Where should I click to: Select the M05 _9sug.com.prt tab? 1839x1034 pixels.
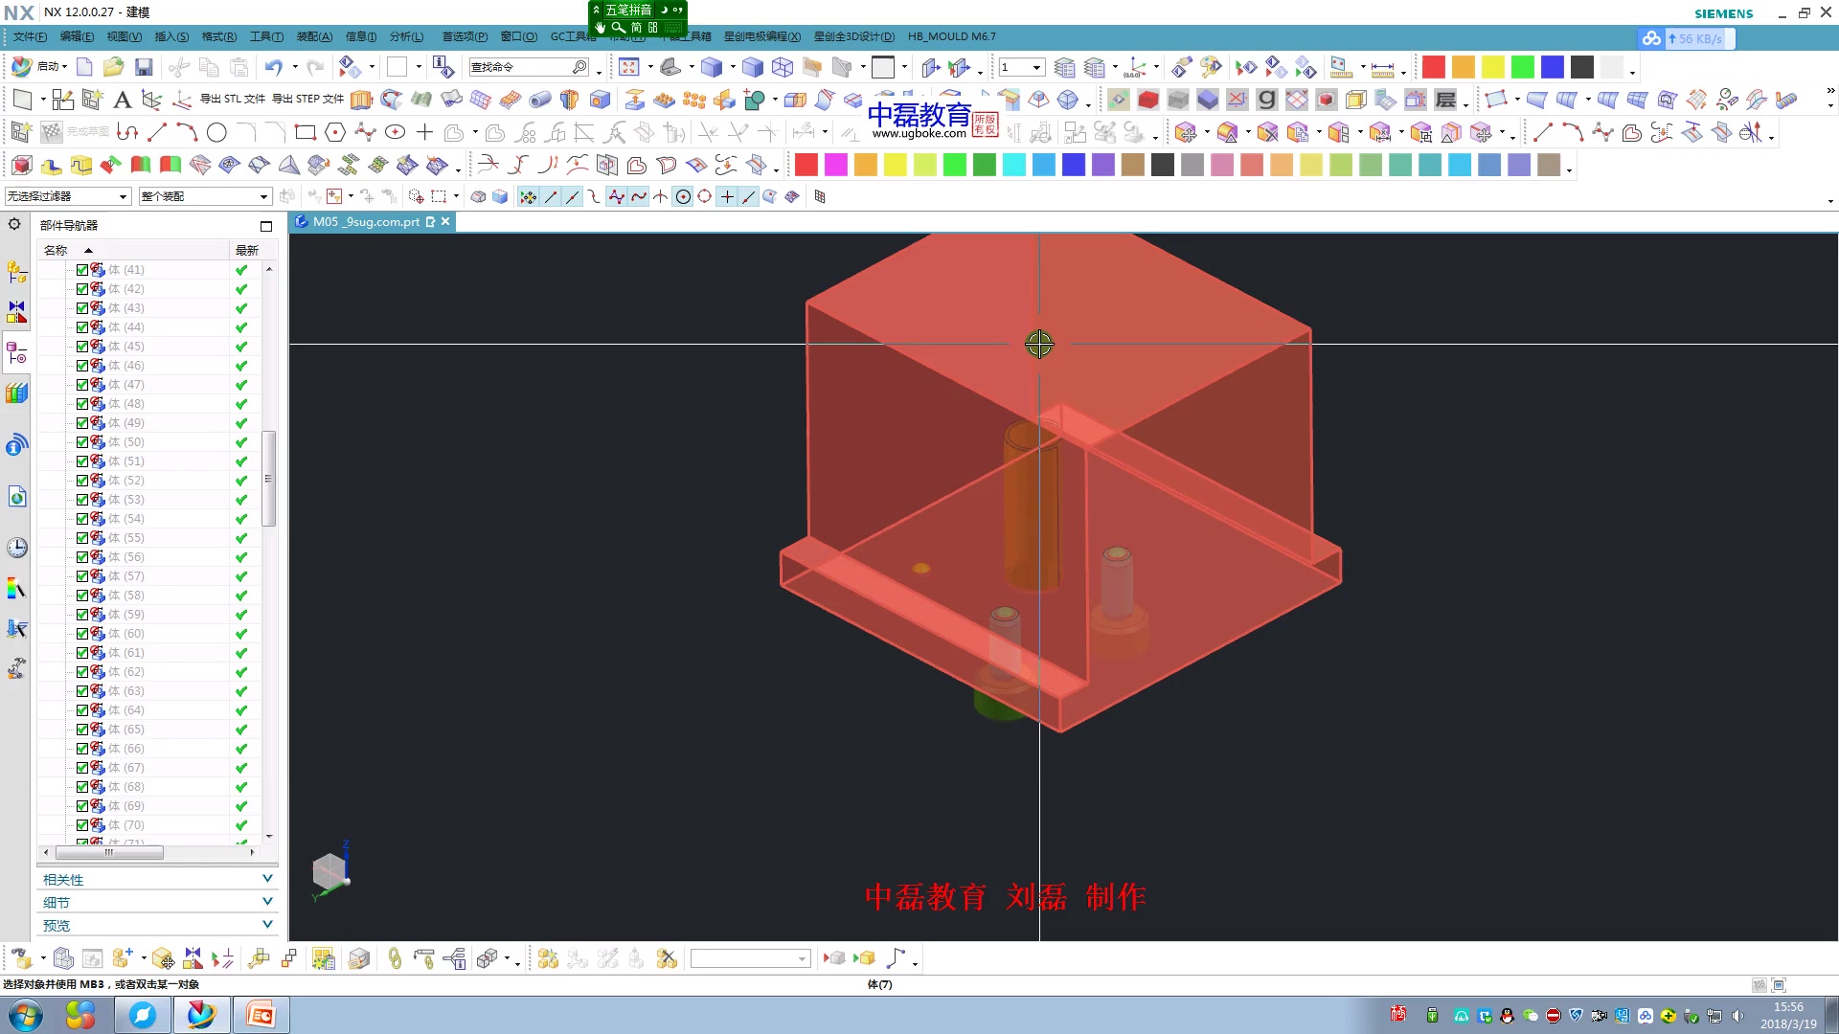tap(372, 221)
